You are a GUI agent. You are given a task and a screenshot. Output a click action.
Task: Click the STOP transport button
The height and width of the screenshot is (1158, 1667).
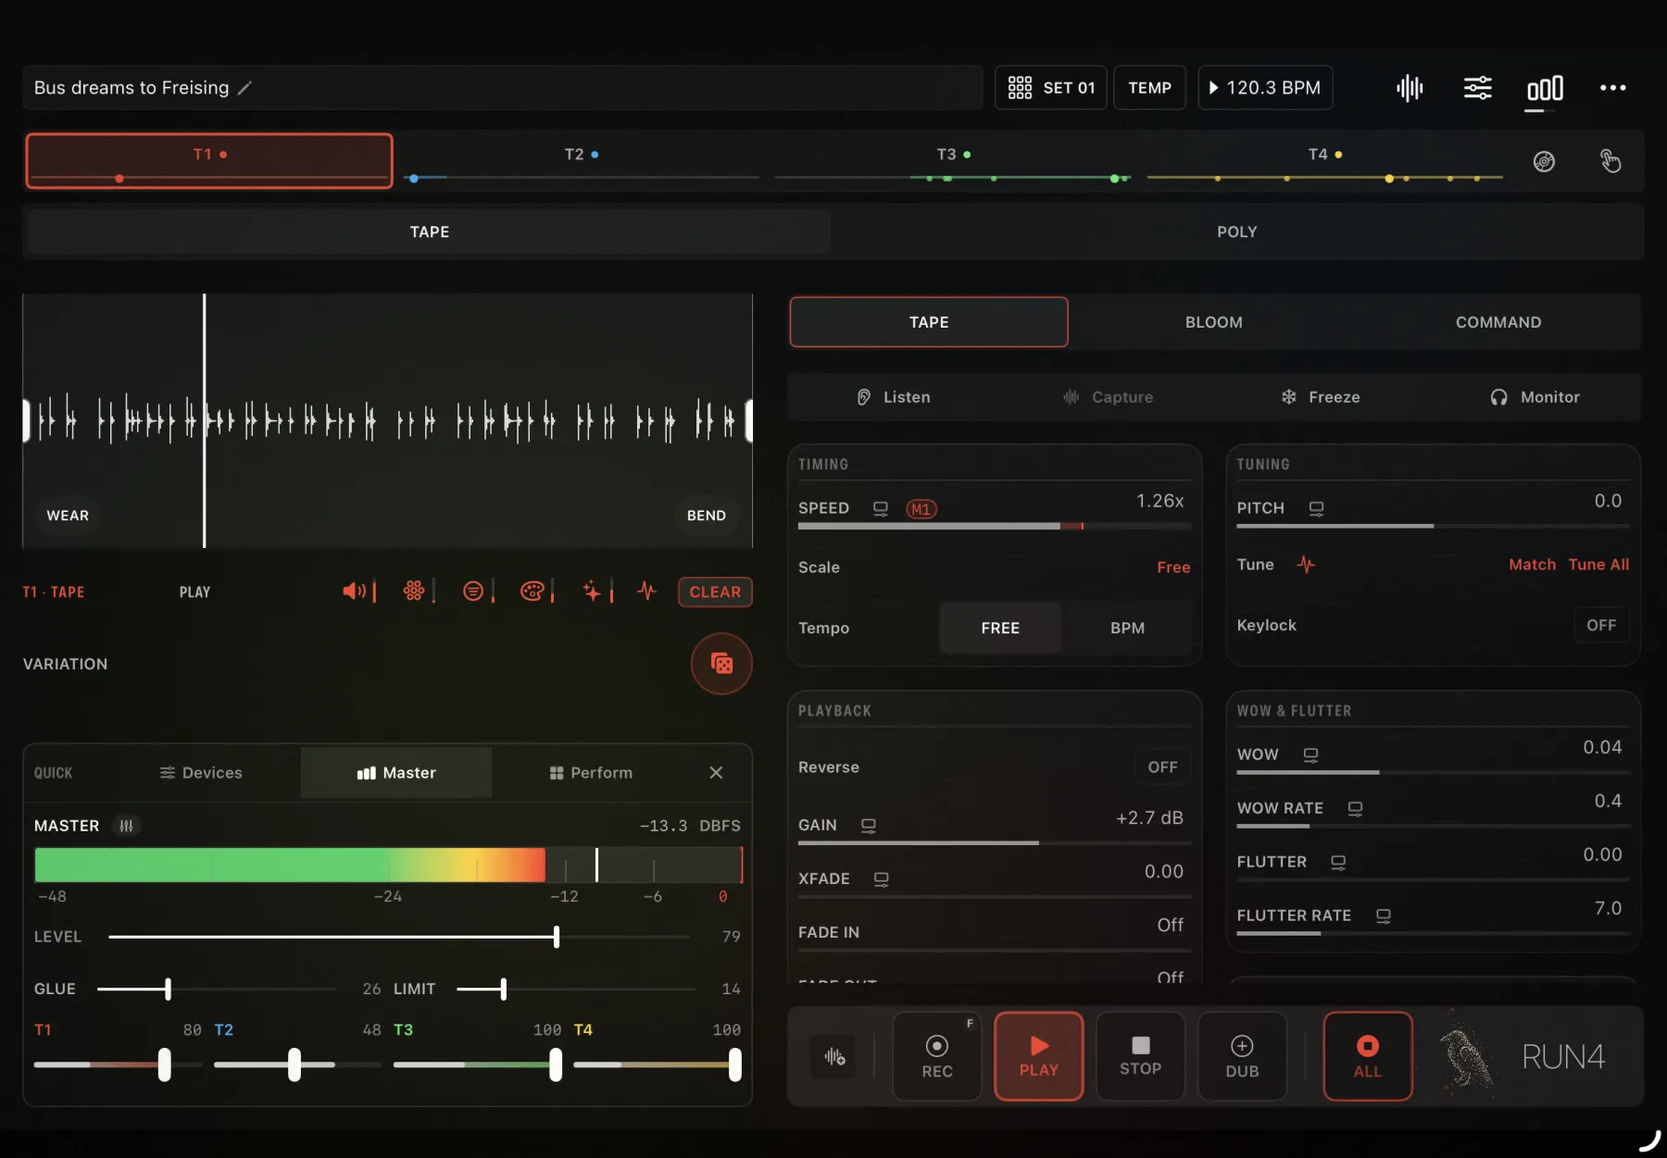(1140, 1056)
